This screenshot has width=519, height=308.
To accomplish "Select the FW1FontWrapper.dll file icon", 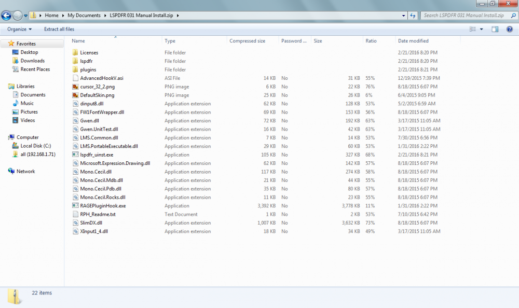I will click(75, 112).
